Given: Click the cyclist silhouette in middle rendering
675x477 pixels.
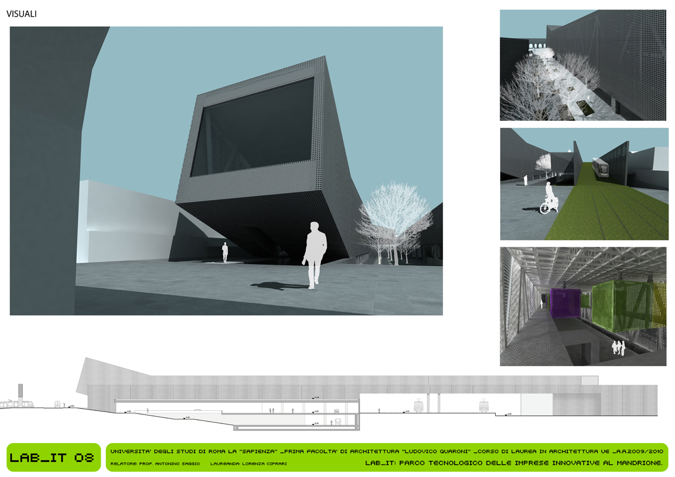Looking at the screenshot, I should pyautogui.click(x=549, y=199).
